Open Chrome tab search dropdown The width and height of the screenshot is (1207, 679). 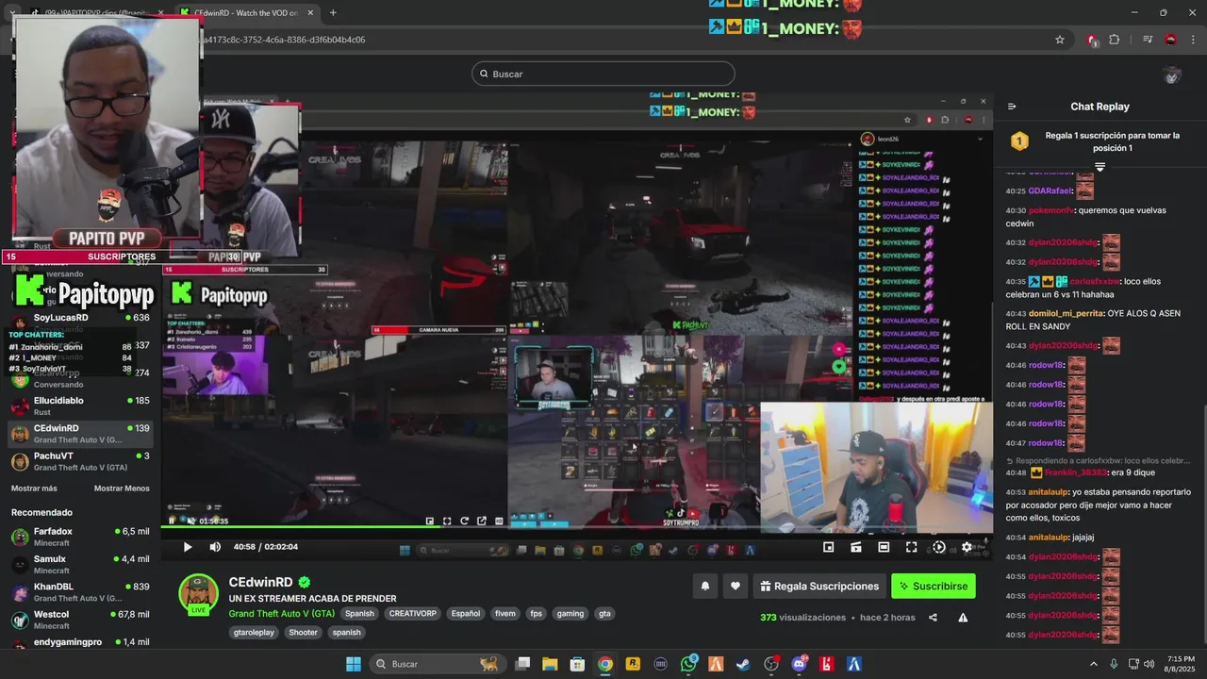pyautogui.click(x=11, y=12)
